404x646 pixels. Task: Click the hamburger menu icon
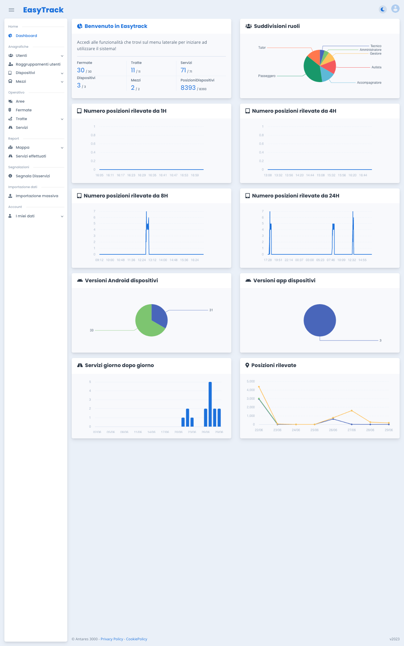click(11, 10)
